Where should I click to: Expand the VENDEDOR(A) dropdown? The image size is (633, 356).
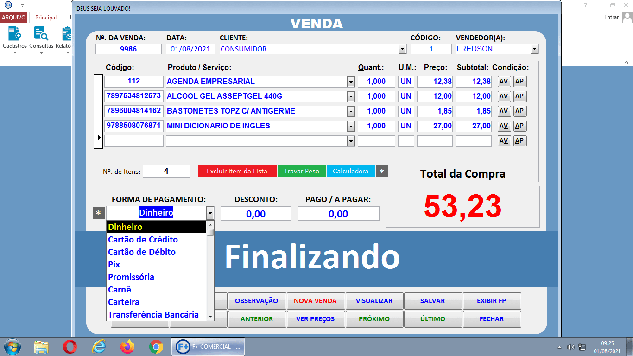tap(534, 48)
